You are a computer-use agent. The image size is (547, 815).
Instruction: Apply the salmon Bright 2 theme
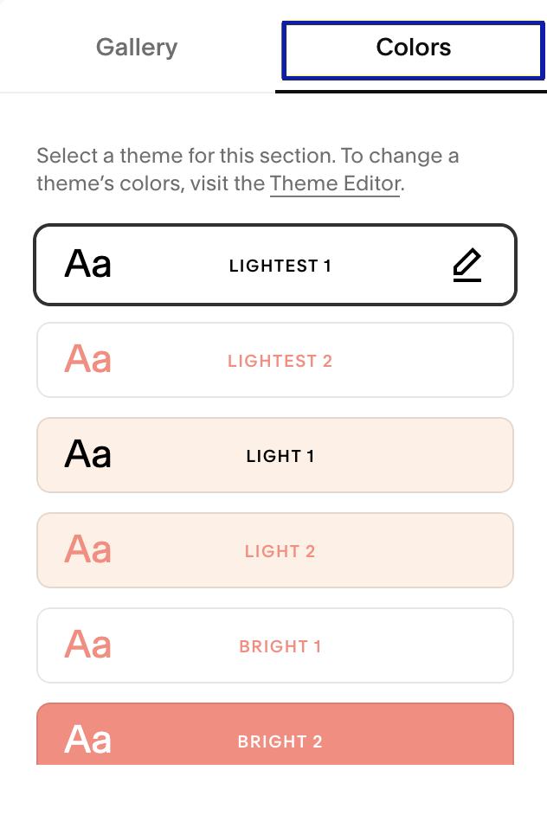275,734
